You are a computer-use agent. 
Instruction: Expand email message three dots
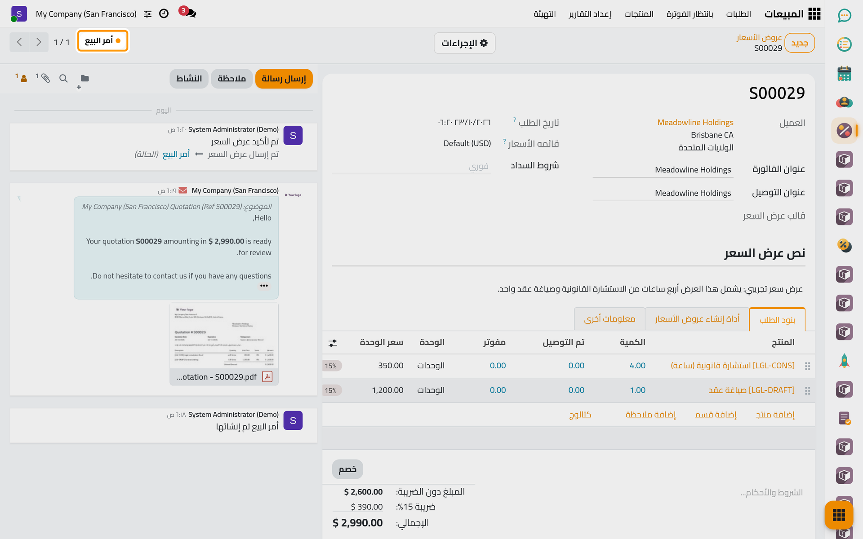point(264,286)
